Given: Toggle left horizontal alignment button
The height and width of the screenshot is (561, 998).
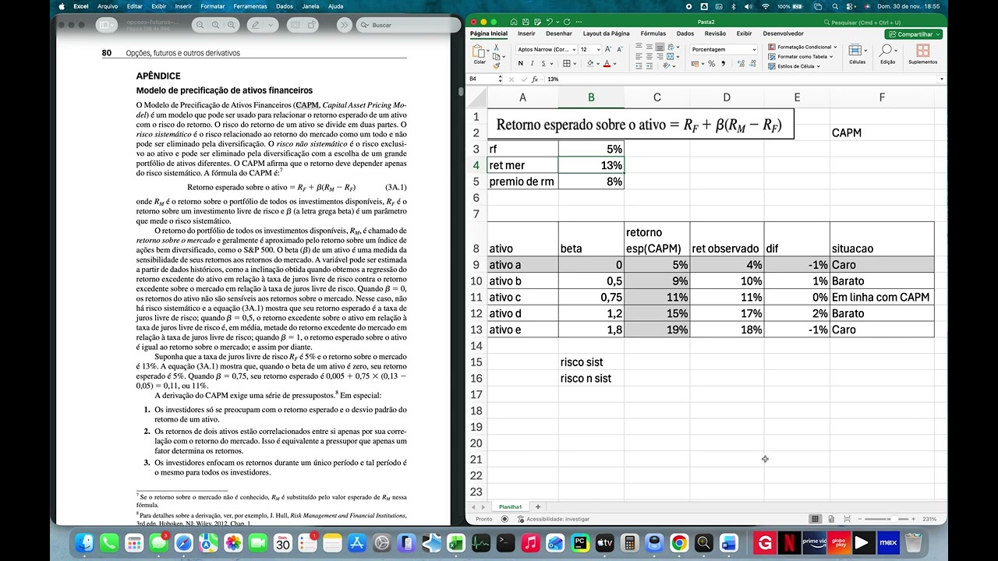Looking at the screenshot, I should [639, 56].
